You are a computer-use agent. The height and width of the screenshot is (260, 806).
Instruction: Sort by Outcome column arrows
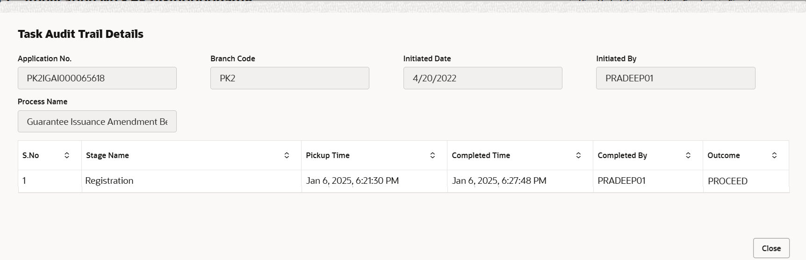(x=774, y=155)
